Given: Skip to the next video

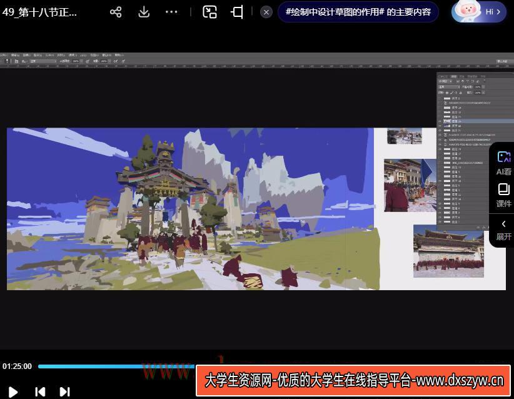Looking at the screenshot, I should point(64,391).
